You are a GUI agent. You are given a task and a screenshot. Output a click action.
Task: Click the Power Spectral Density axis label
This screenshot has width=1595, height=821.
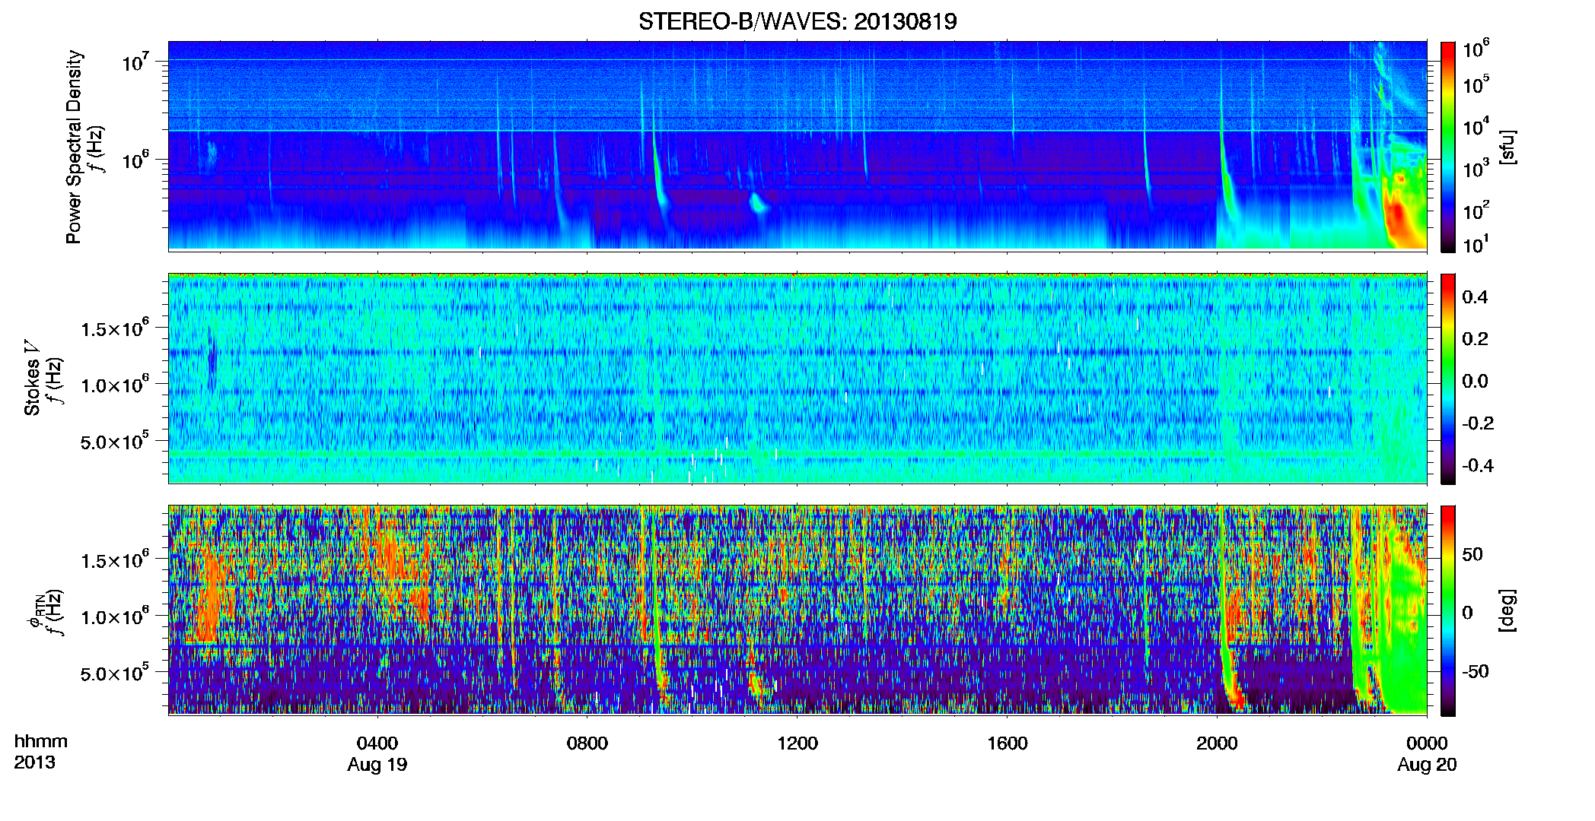[74, 147]
